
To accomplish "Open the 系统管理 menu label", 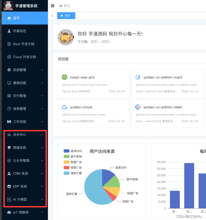I will click(x=20, y=70).
